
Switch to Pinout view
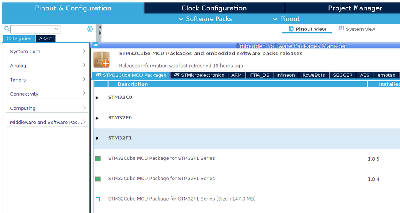[307, 29]
